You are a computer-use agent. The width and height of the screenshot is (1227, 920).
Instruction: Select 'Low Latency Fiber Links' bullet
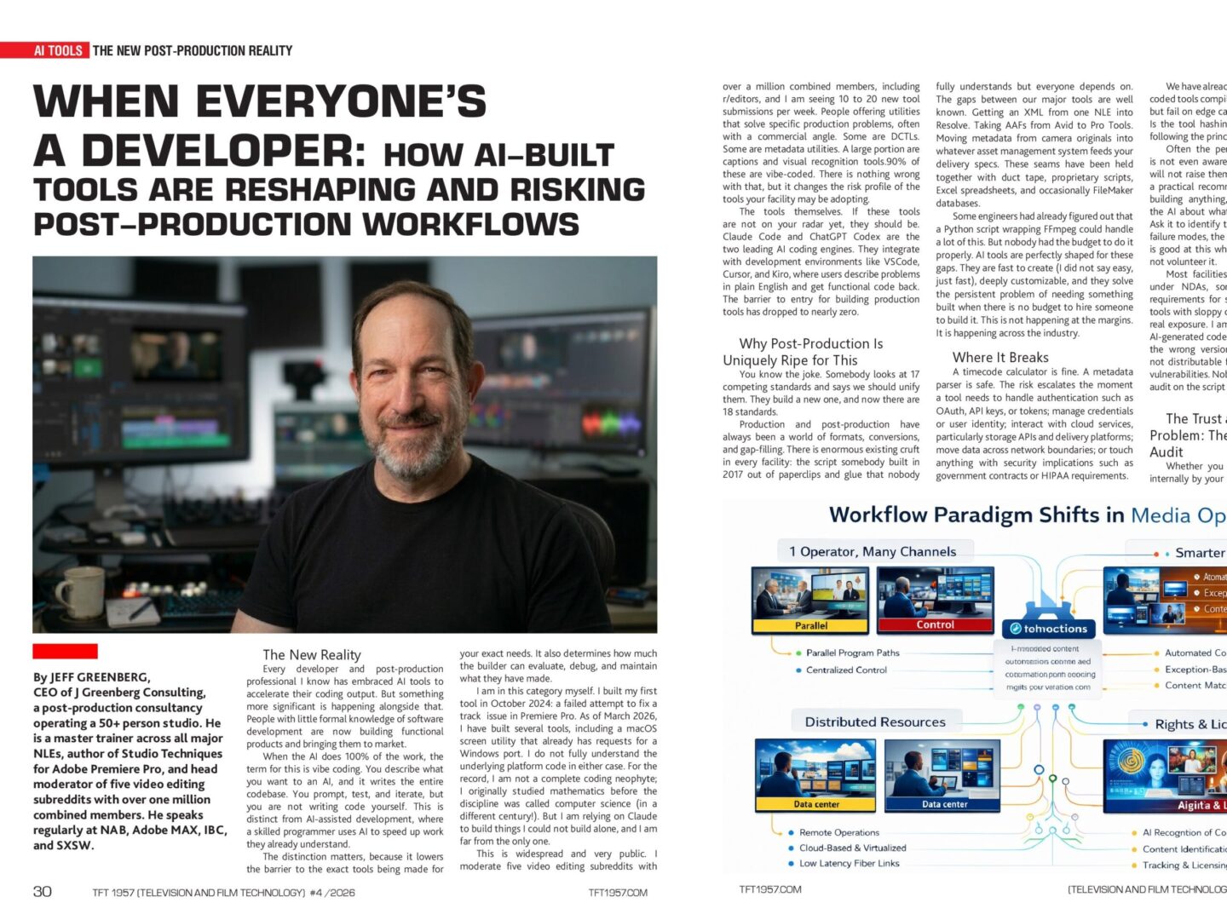[850, 863]
